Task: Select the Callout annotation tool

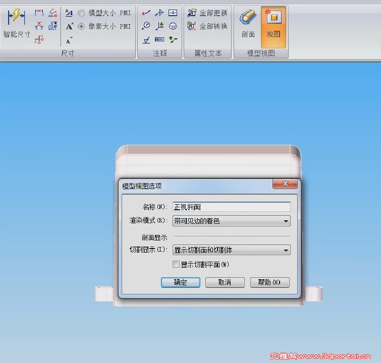Action: (x=146, y=13)
